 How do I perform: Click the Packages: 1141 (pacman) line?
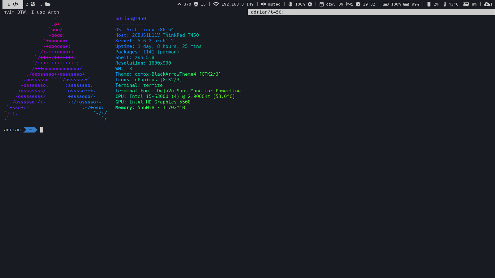147,52
